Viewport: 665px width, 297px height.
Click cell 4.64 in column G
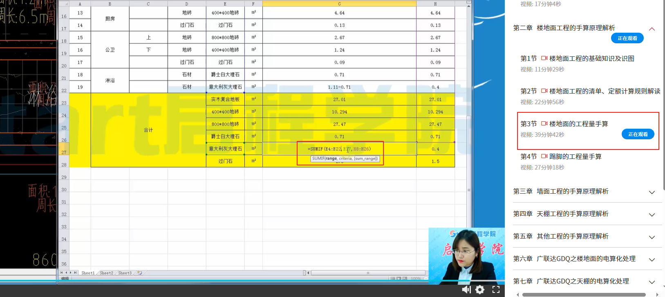pos(339,13)
